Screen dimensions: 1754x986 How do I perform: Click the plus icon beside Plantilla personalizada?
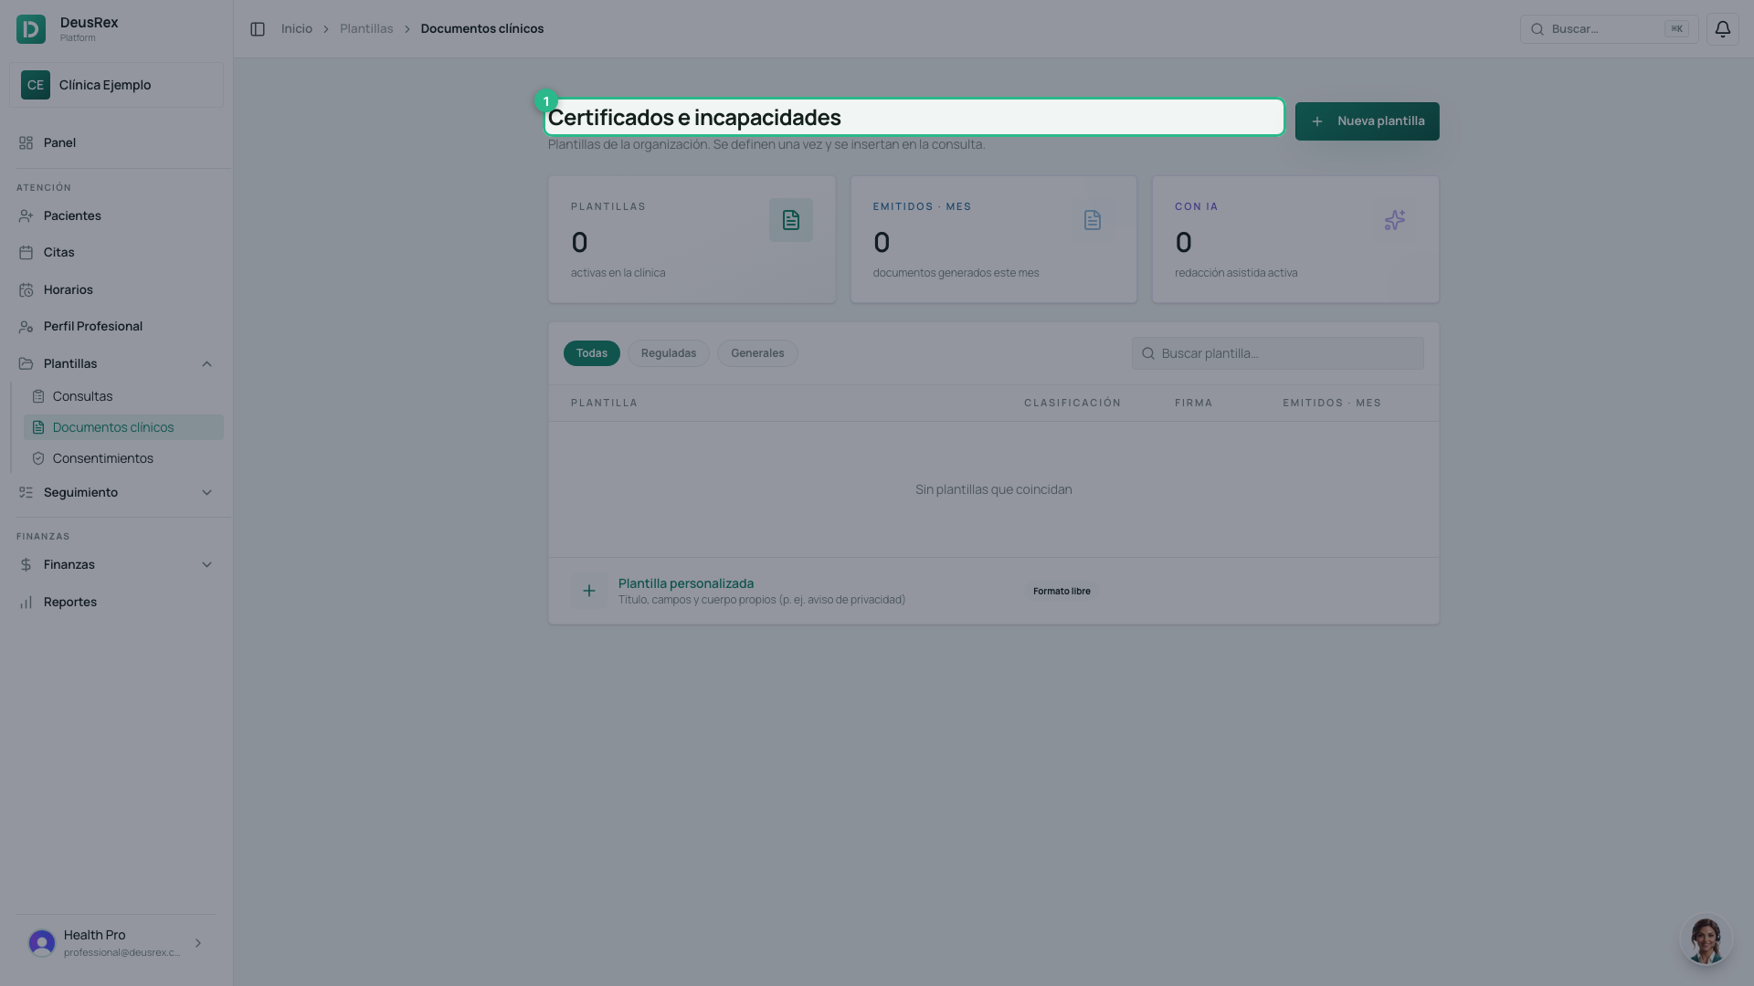point(589,591)
